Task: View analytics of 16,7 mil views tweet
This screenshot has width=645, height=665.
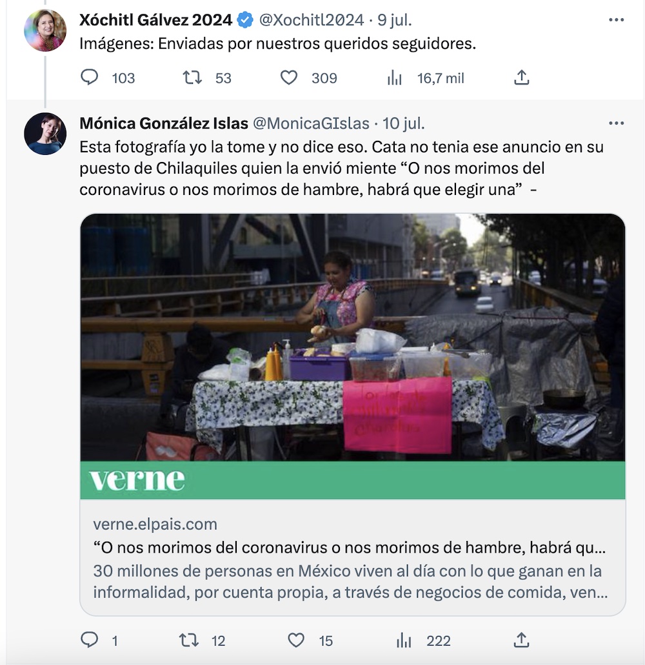Action: click(395, 78)
